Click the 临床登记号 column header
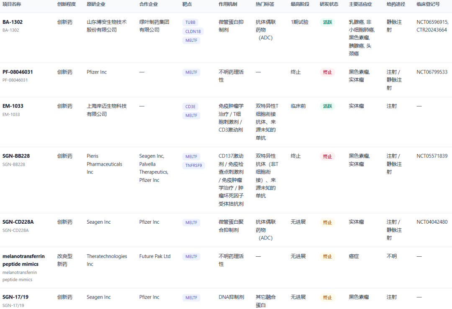The image size is (452, 309). click(x=428, y=4)
